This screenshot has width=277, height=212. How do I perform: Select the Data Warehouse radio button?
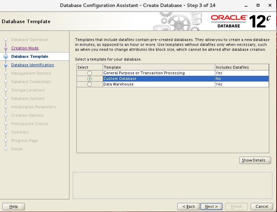tap(89, 84)
